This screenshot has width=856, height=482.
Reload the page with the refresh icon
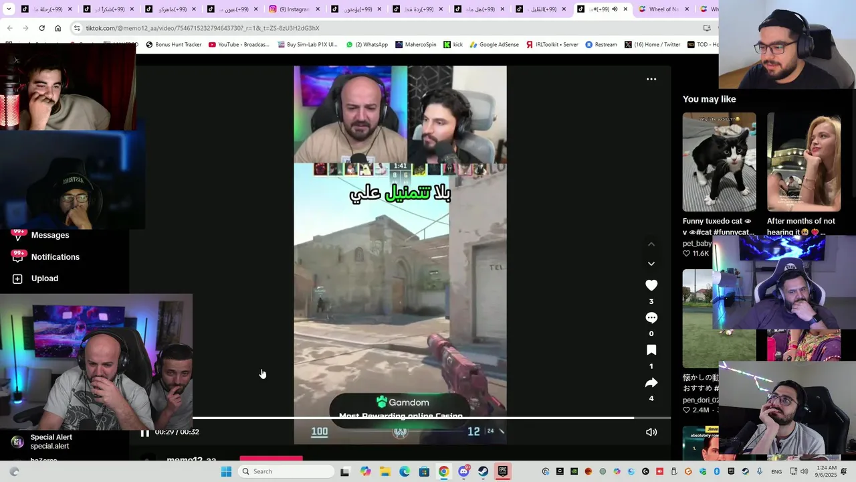pos(41,28)
